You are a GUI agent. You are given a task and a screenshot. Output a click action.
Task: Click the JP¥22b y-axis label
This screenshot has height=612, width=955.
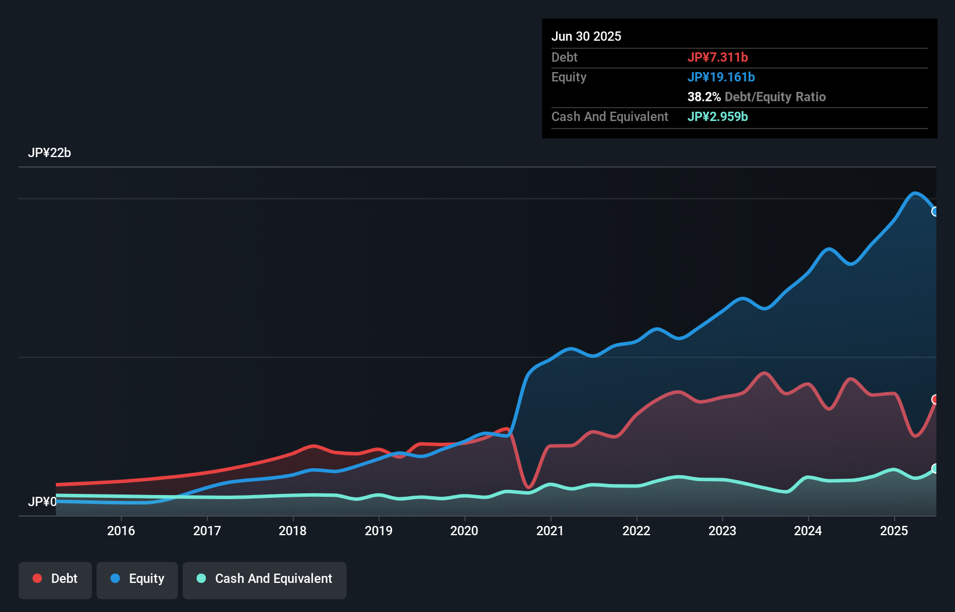point(50,153)
